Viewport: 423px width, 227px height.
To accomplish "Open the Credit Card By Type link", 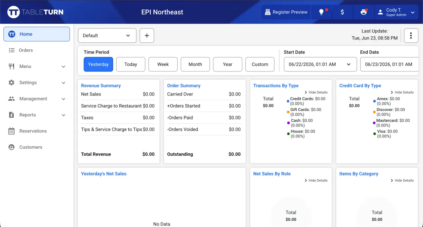I will [360, 86].
